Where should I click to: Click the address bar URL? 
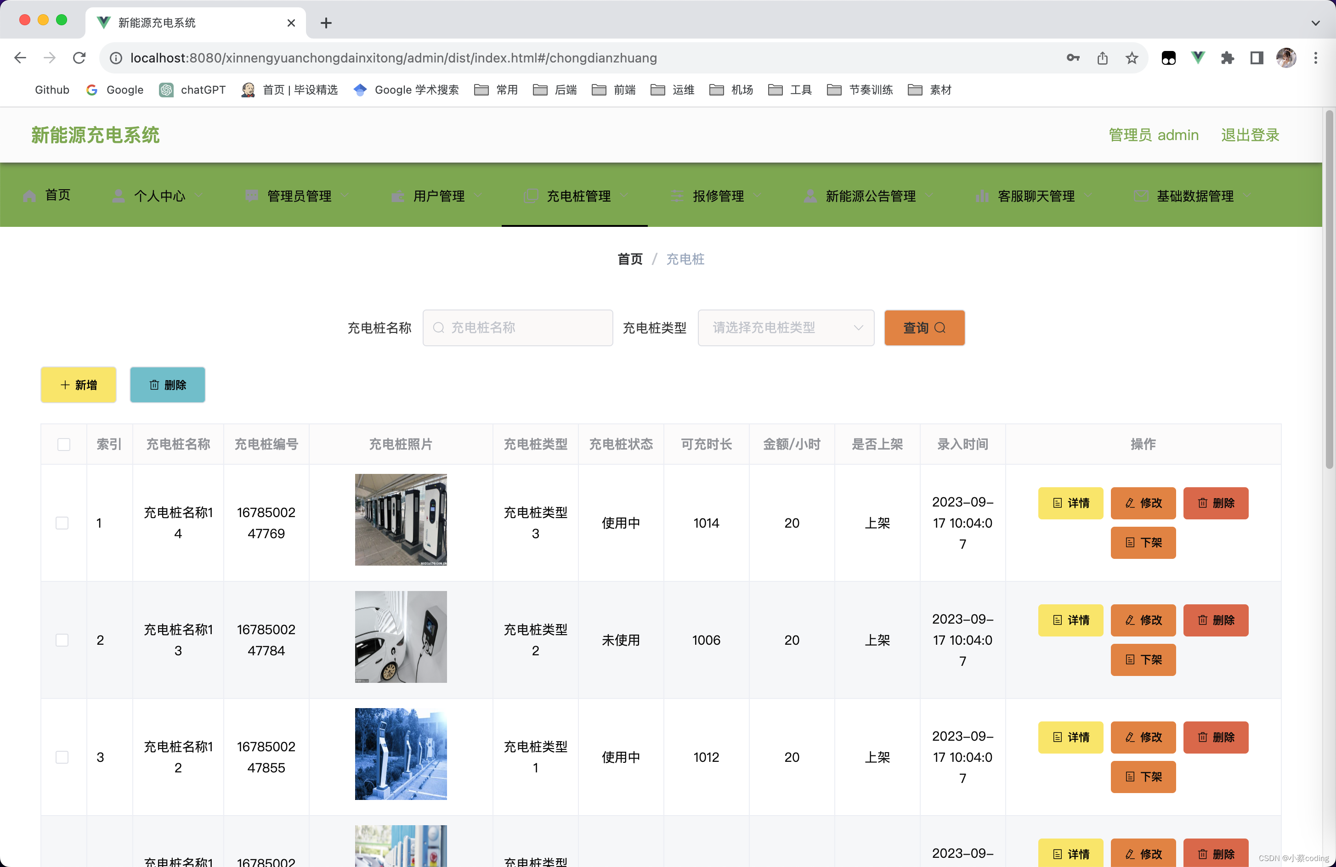tap(393, 58)
